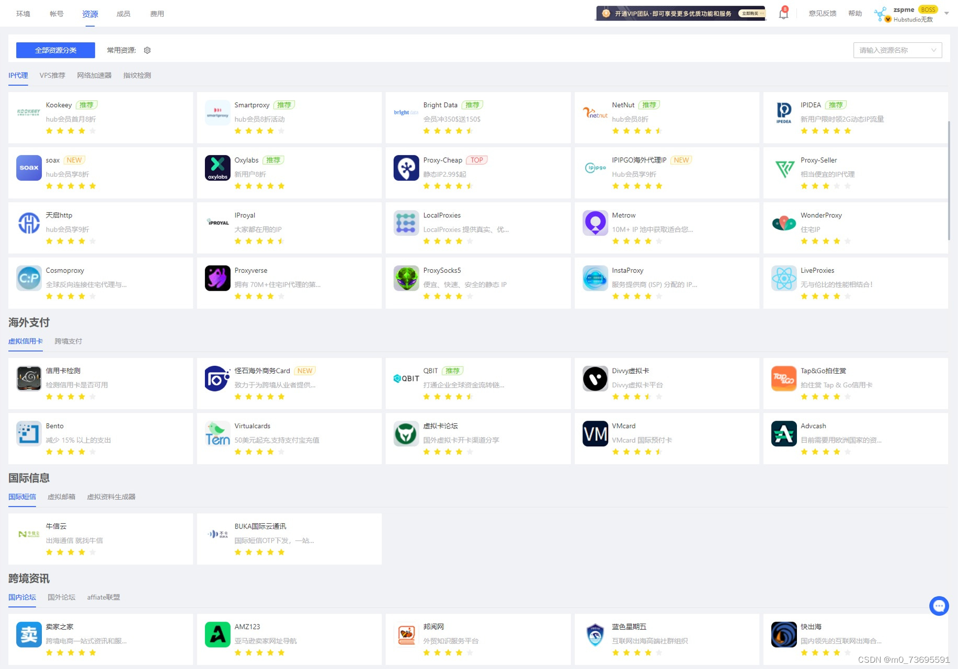958x669 pixels.
Task: Click the VIP team promotion banner
Action: [681, 14]
